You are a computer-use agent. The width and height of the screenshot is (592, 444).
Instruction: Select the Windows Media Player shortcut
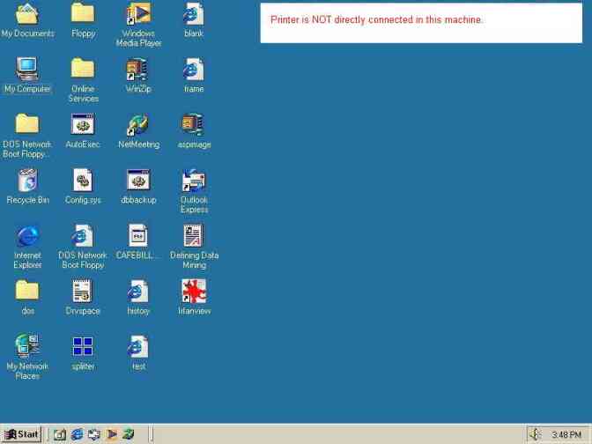(x=138, y=13)
